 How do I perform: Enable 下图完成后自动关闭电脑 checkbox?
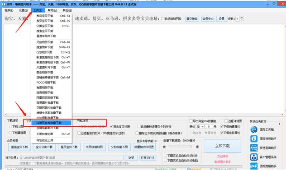point(165,161)
